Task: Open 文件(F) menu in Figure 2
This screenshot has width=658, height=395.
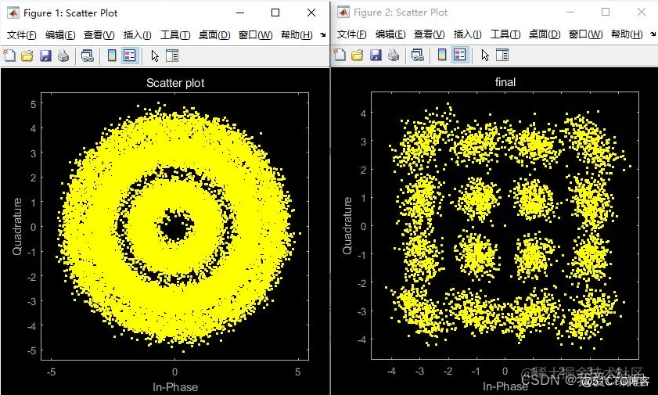Action: click(x=351, y=34)
